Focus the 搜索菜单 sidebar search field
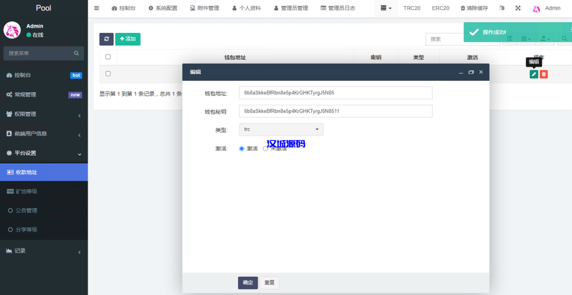 click(x=38, y=53)
